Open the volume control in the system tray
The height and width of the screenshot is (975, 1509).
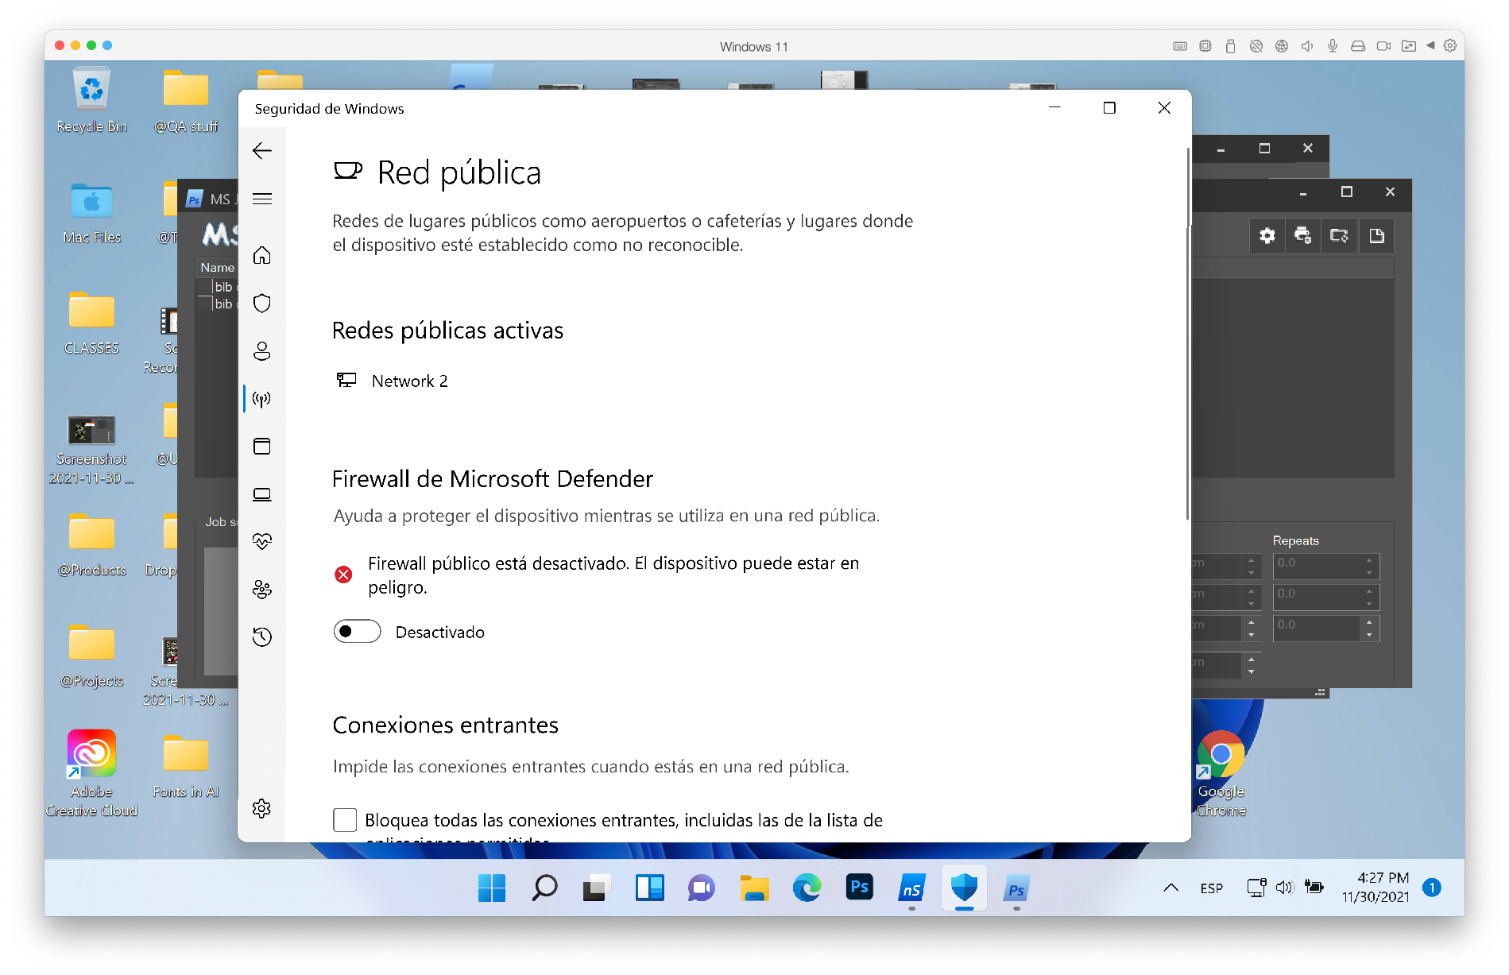(1285, 888)
